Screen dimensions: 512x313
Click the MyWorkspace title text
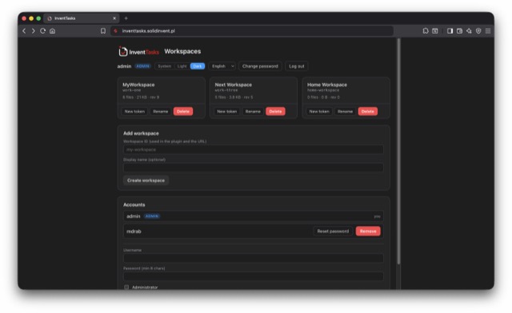[138, 85]
